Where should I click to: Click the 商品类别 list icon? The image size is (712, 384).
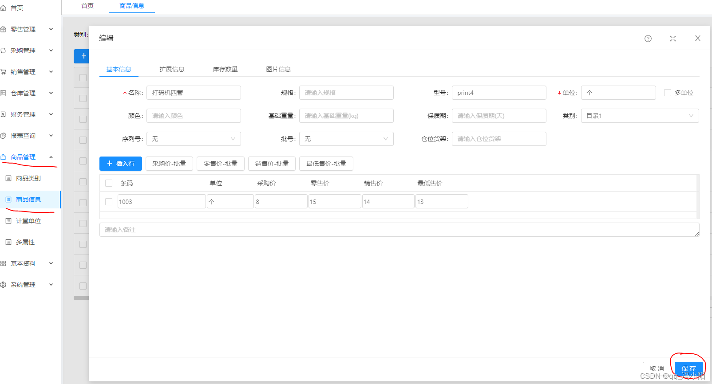pyautogui.click(x=8, y=178)
